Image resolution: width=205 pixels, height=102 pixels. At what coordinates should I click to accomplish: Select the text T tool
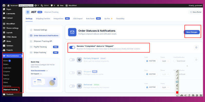[x=177, y=89]
